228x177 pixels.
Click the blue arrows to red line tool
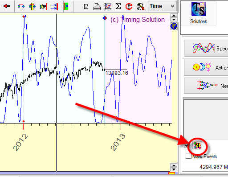54,7
